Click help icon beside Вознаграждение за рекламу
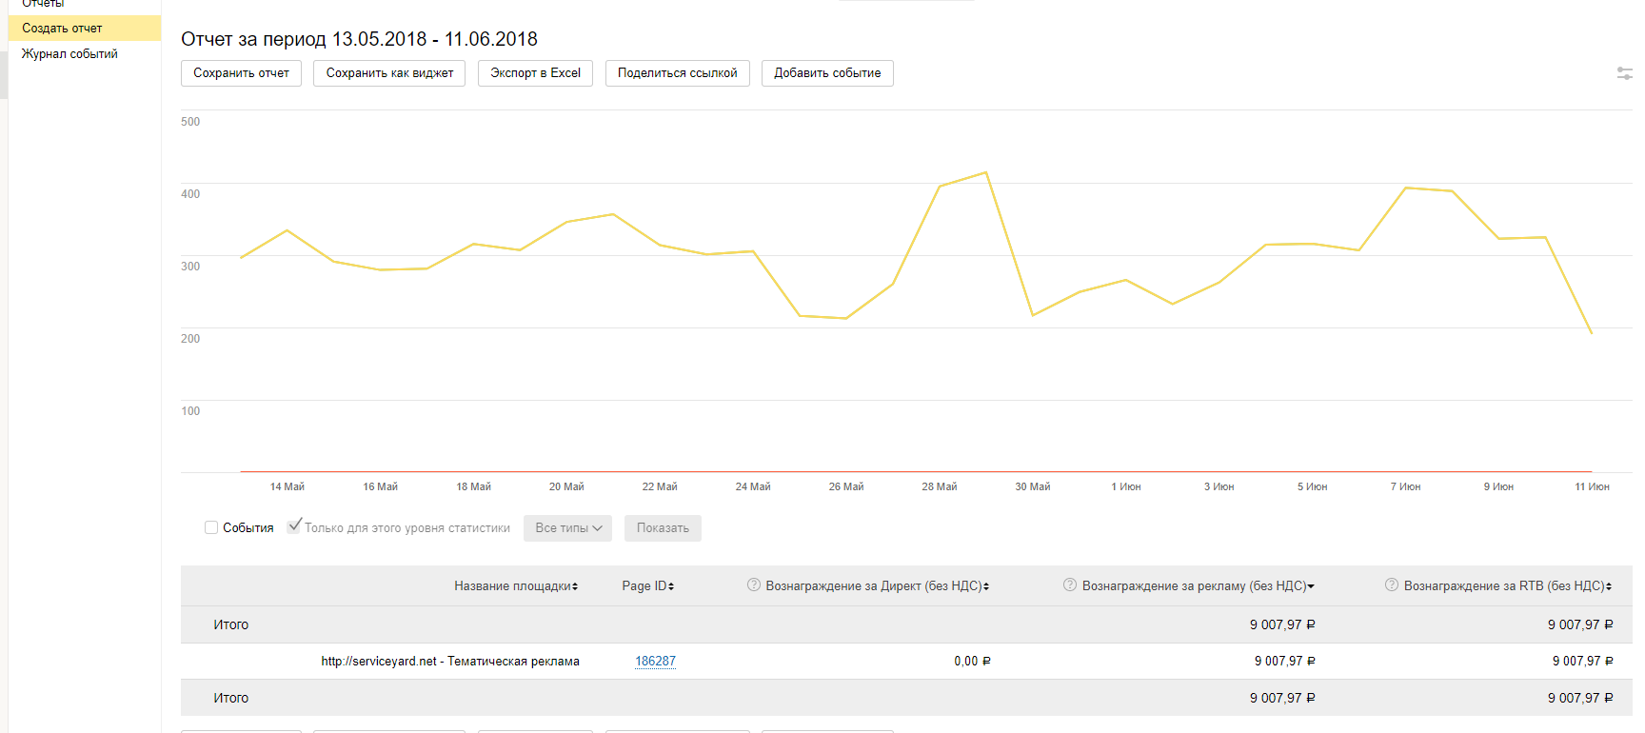The width and height of the screenshot is (1645, 733). click(x=1070, y=585)
